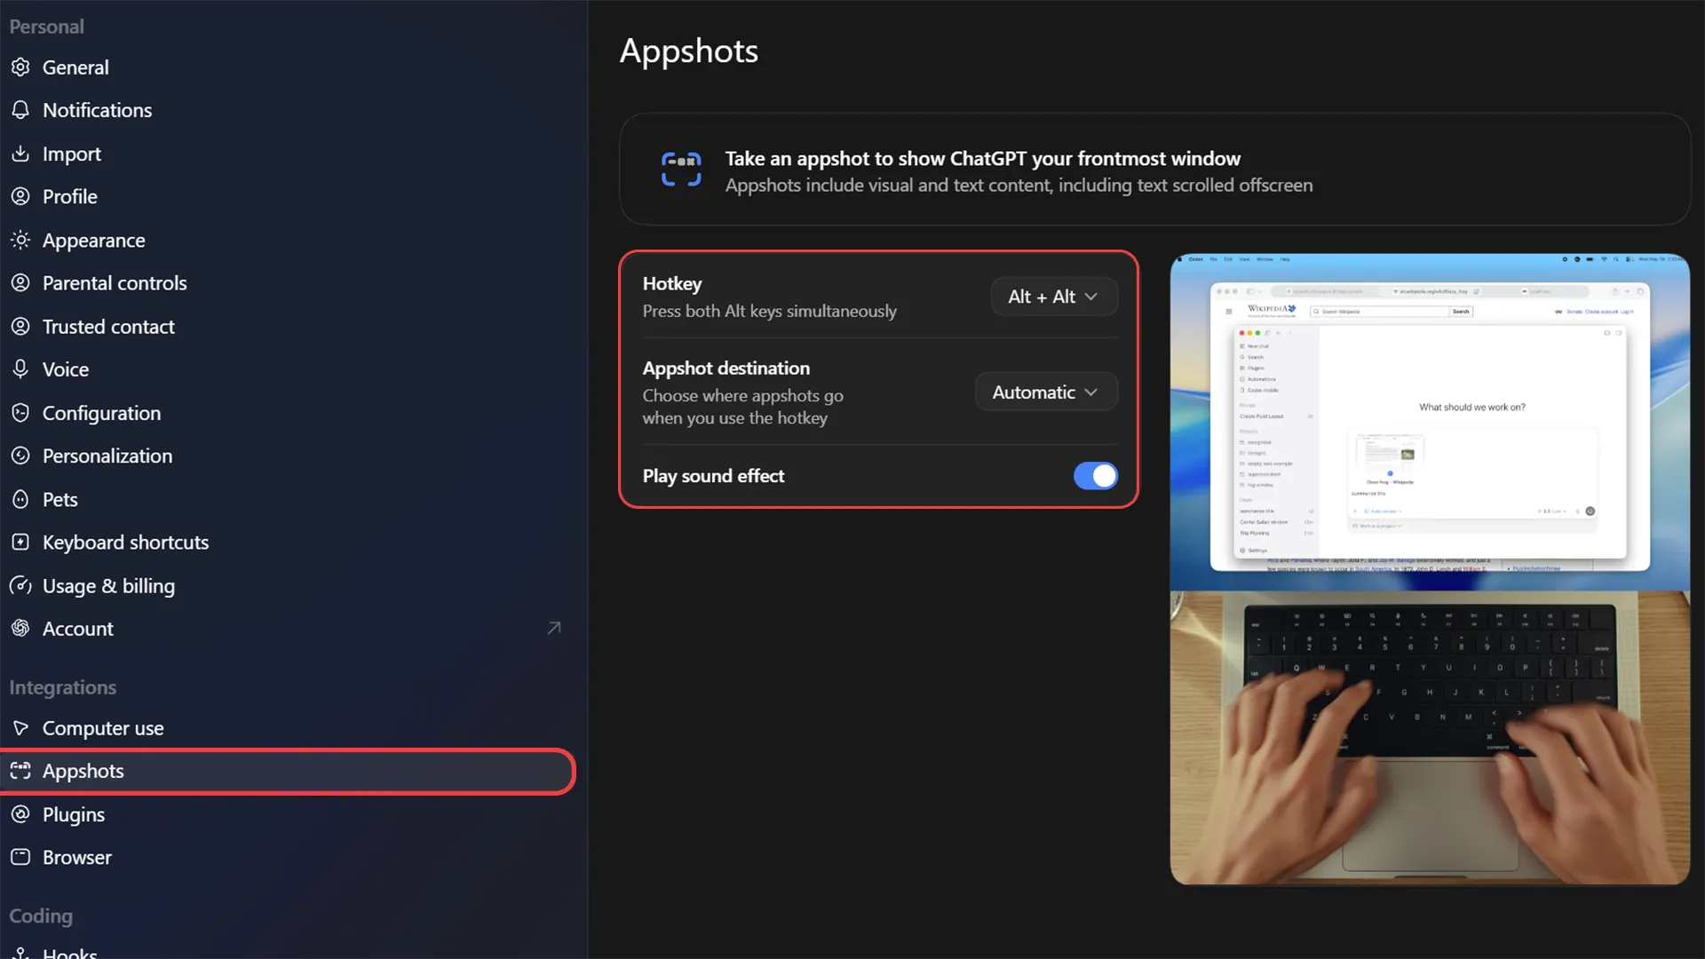Turn off Play sound effect switch
Viewport: 1705px width, 959px height.
click(1096, 476)
